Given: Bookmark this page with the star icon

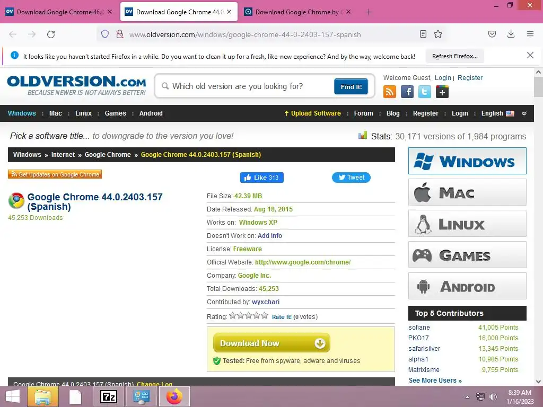Looking at the screenshot, I should pos(438,34).
